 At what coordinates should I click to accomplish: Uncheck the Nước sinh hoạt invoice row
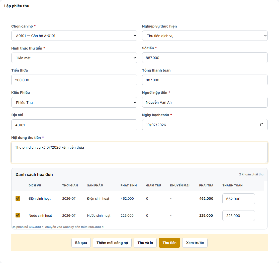tap(18, 215)
